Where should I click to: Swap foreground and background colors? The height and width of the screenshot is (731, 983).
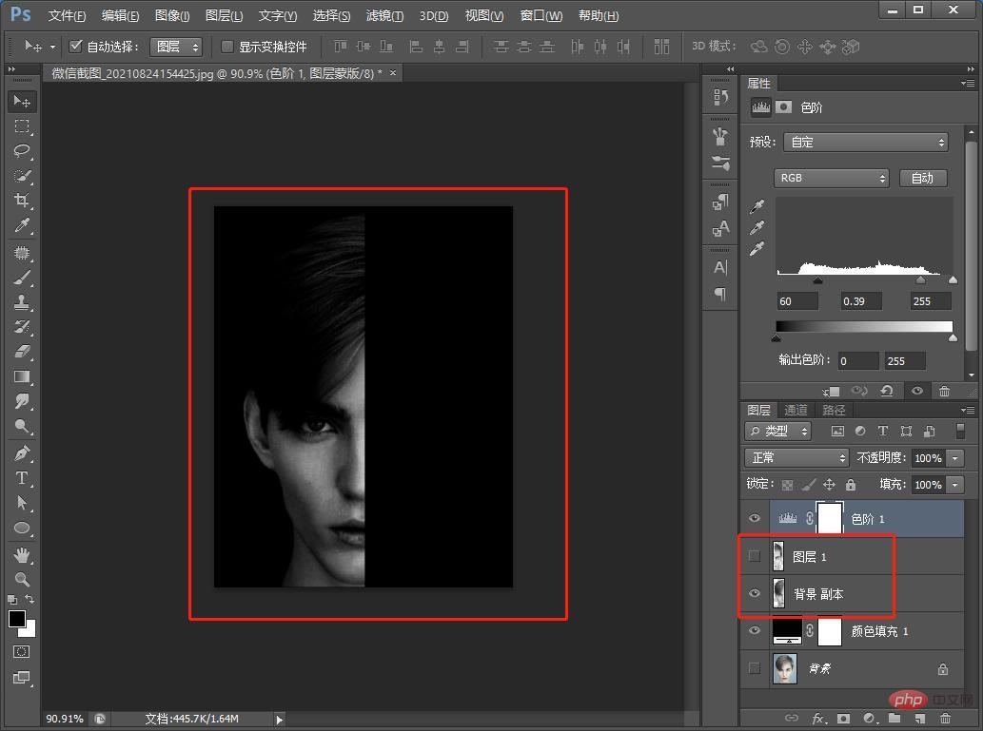point(29,600)
